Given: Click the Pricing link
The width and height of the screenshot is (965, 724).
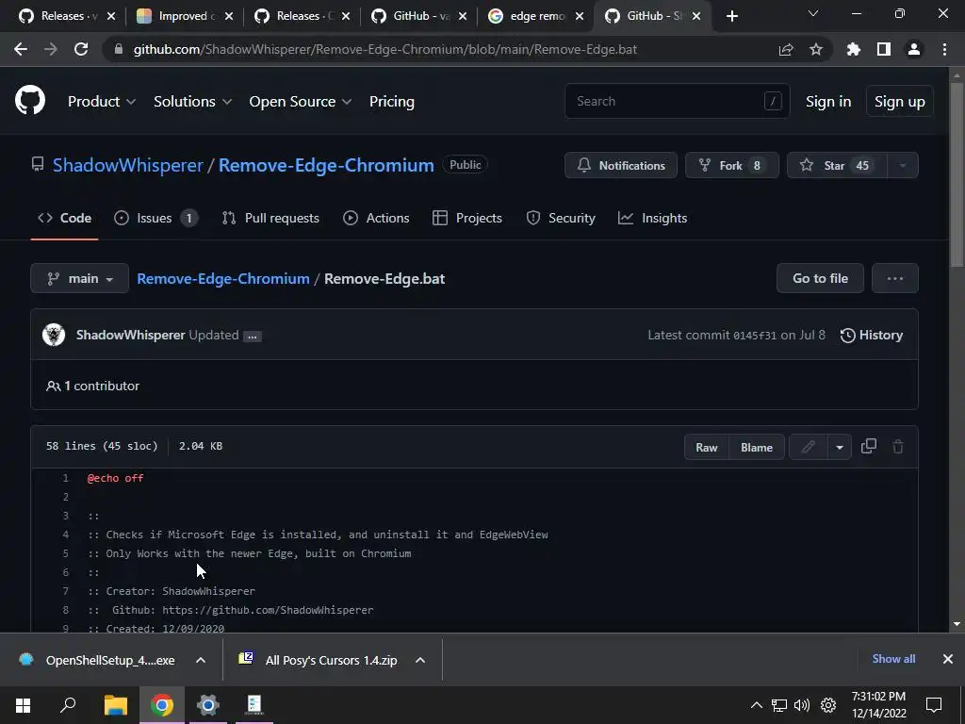Looking at the screenshot, I should coord(391,102).
